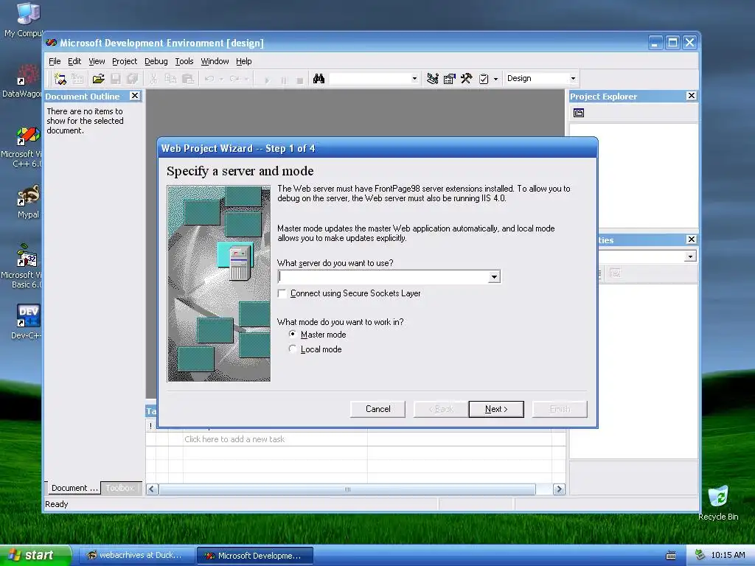
Task: Click the server name input field
Action: [x=383, y=277]
